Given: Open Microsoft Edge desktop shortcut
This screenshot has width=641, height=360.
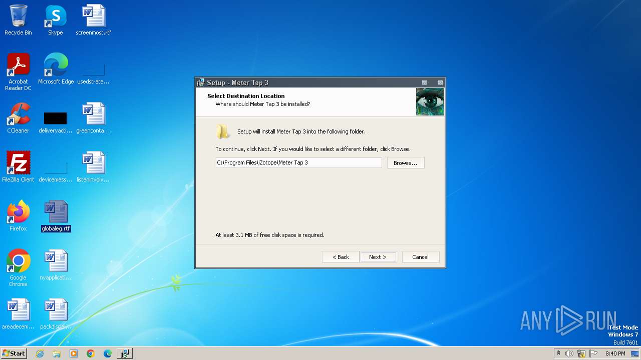Looking at the screenshot, I should coord(56,68).
